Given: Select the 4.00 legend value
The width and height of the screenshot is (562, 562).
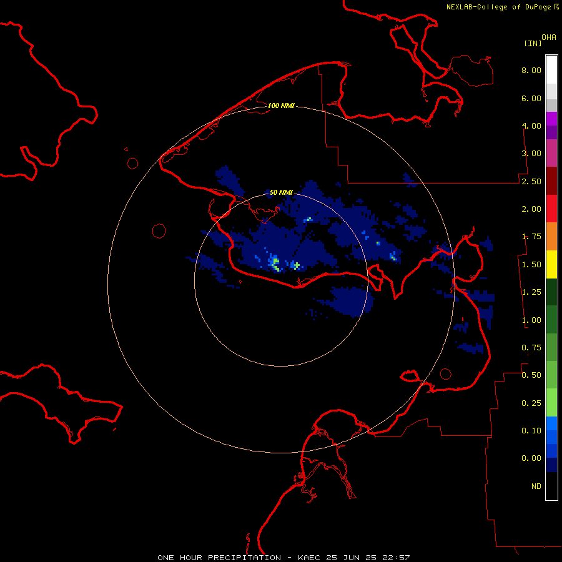Looking at the screenshot, I should tap(531, 126).
